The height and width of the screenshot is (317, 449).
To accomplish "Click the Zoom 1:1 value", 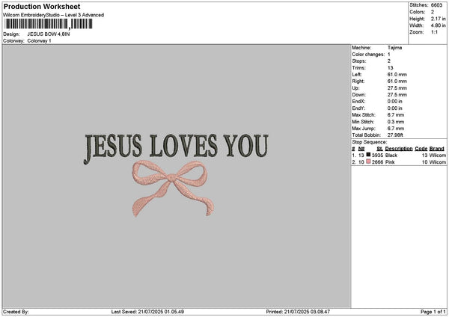I will click(433, 33).
